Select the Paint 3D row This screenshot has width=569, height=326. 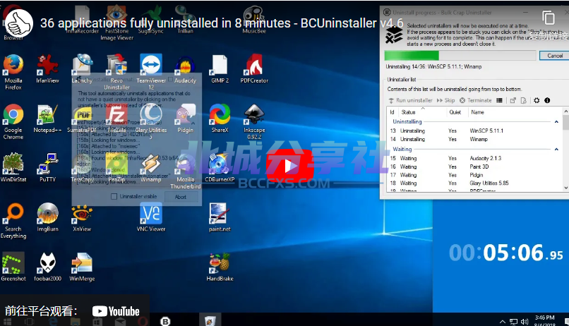475,167
